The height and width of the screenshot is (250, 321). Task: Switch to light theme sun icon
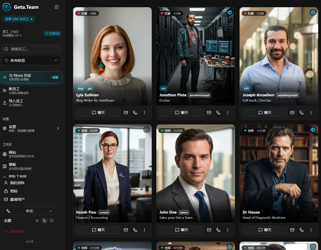coord(37,221)
